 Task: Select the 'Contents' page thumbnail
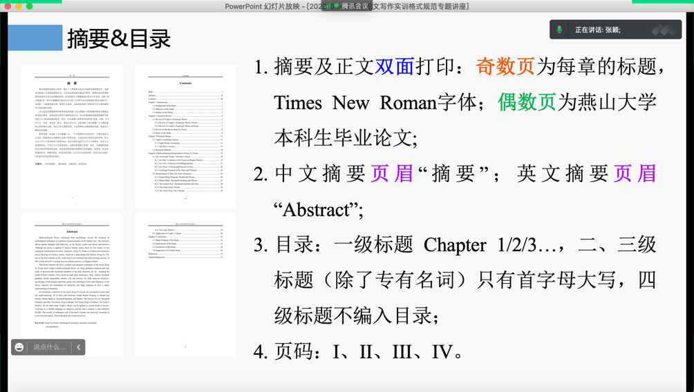pos(185,136)
